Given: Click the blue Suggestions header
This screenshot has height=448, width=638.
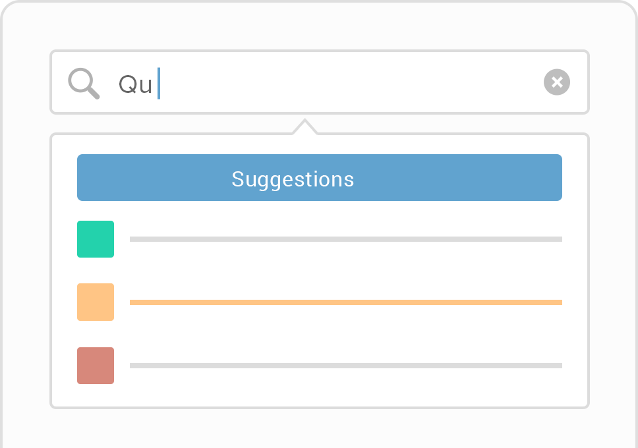Looking at the screenshot, I should pos(319,177).
